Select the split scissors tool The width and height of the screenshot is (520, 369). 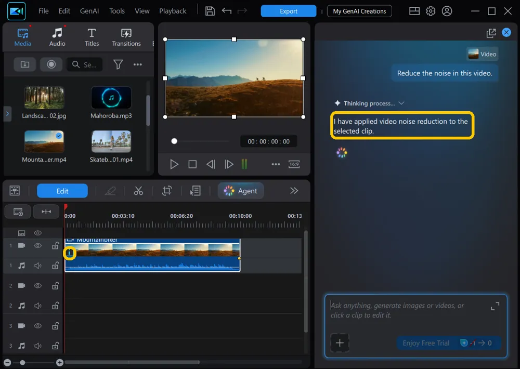coord(138,191)
